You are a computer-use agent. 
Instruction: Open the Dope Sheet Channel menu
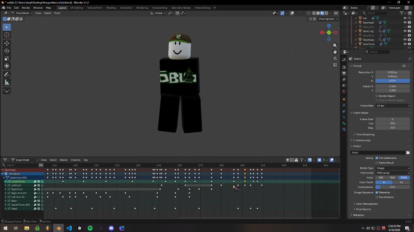pyautogui.click(x=76, y=160)
